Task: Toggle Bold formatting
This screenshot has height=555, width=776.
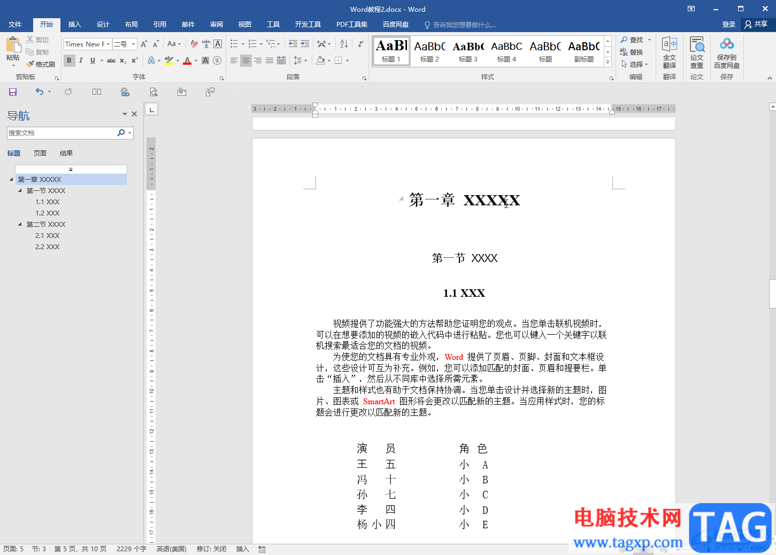Action: click(x=69, y=60)
